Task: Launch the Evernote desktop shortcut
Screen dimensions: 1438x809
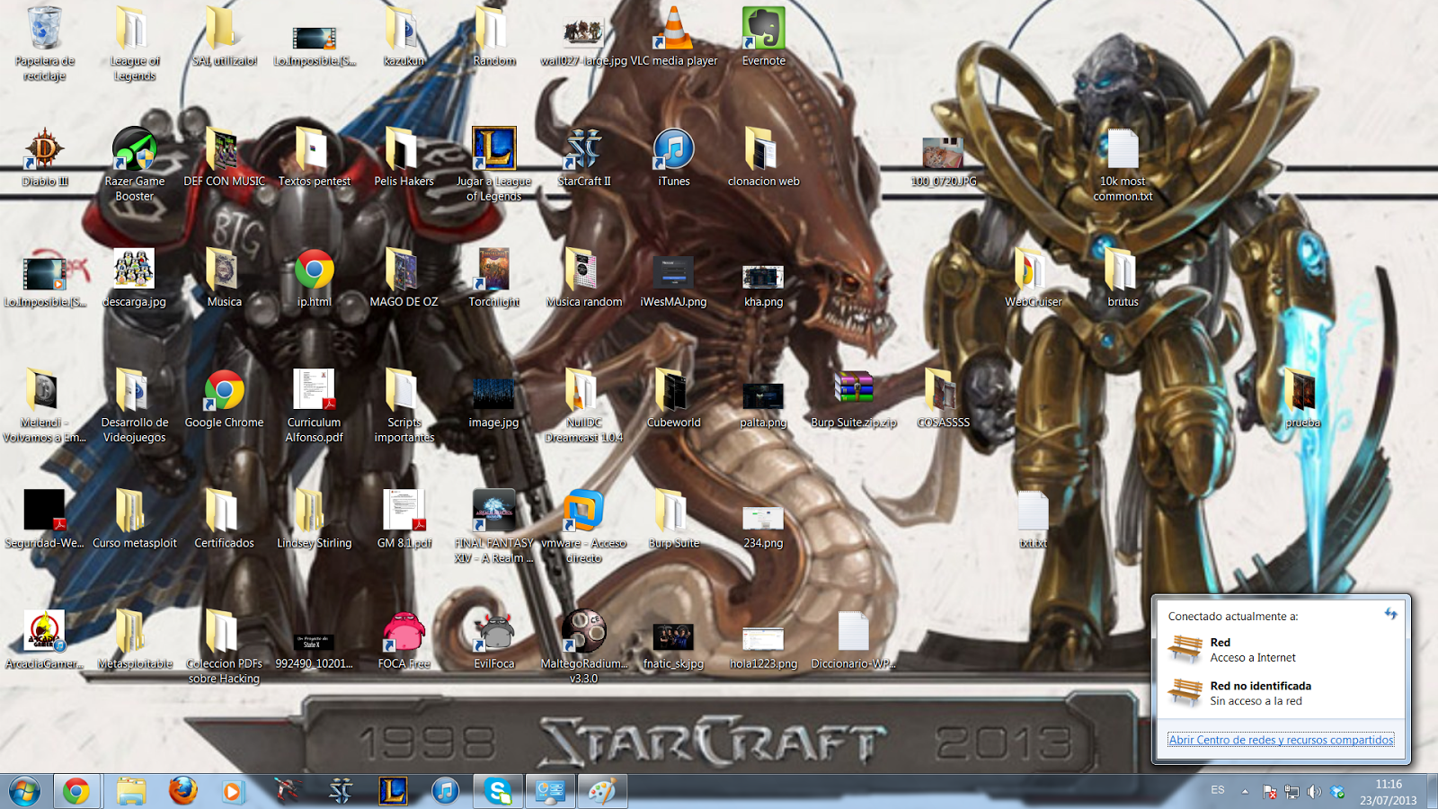Action: [x=764, y=36]
